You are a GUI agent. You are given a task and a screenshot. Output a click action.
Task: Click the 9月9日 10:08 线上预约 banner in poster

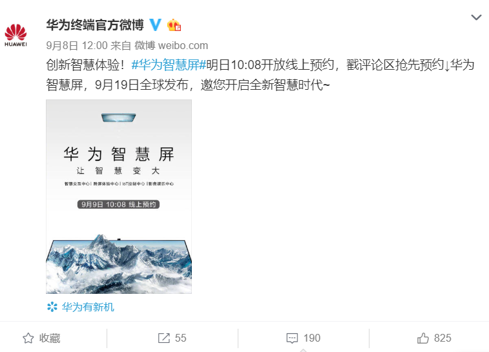[118, 204]
